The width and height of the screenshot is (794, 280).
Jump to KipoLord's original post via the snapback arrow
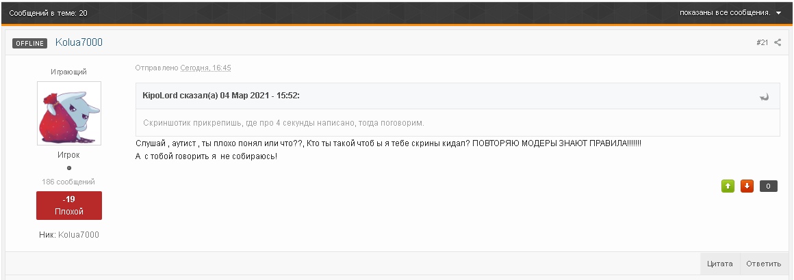(765, 96)
